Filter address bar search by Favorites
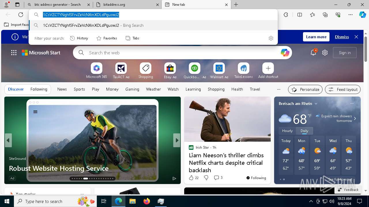This screenshot has height=207, width=369. [x=107, y=38]
